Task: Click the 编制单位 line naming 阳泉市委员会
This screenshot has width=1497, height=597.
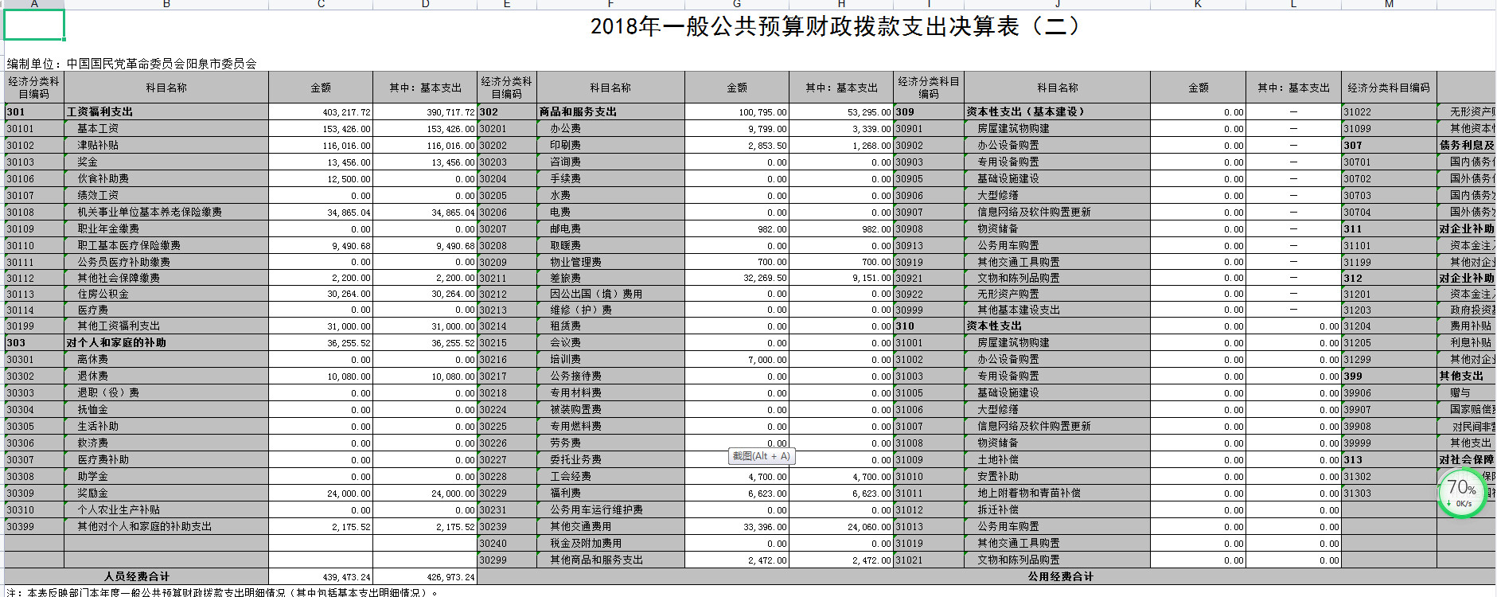Action: [132, 64]
